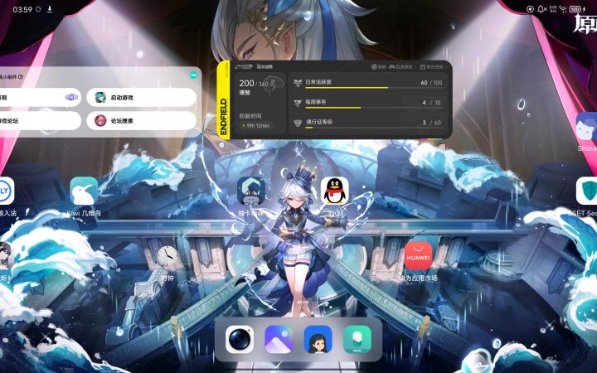
Task: Open Huawei 华为应用市场 app store
Action: point(418,256)
